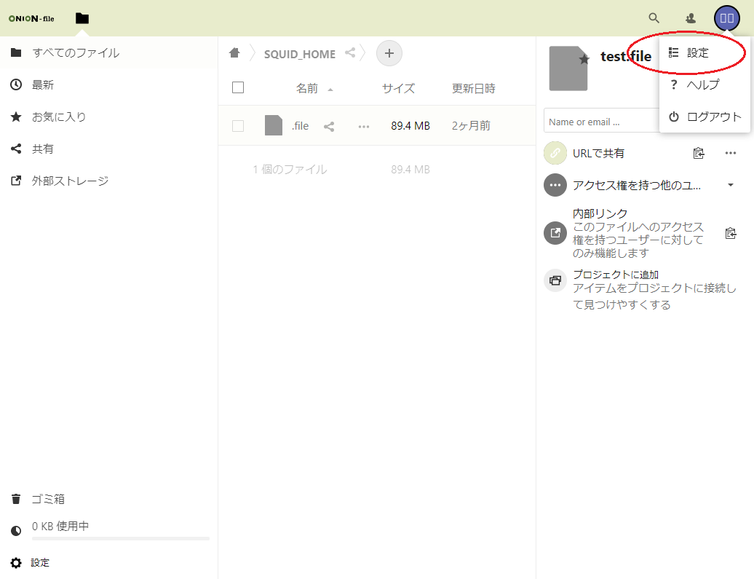Toggle the select-all files checkbox
Image resolution: width=754 pixels, height=579 pixels.
pos(238,88)
